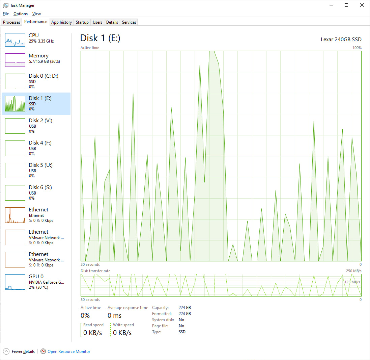Image resolution: width=370 pixels, height=360 pixels.
Task: Close the Task Manager window
Action: (362, 5)
